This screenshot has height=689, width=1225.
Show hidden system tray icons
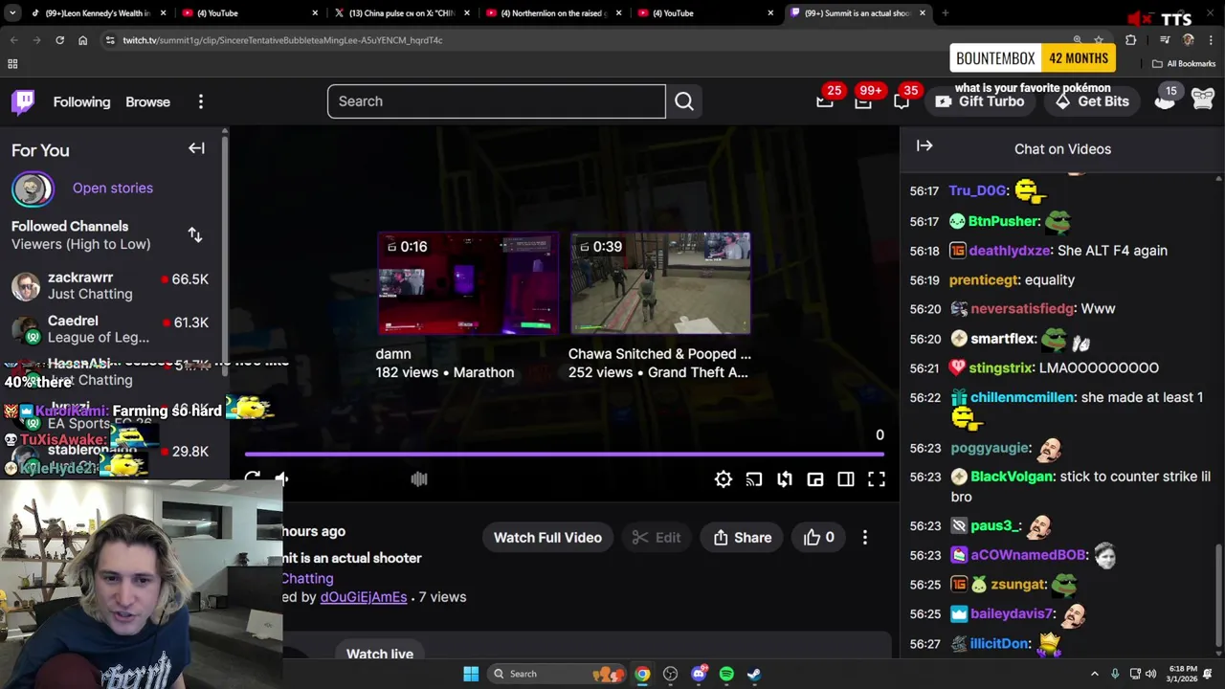click(1094, 674)
